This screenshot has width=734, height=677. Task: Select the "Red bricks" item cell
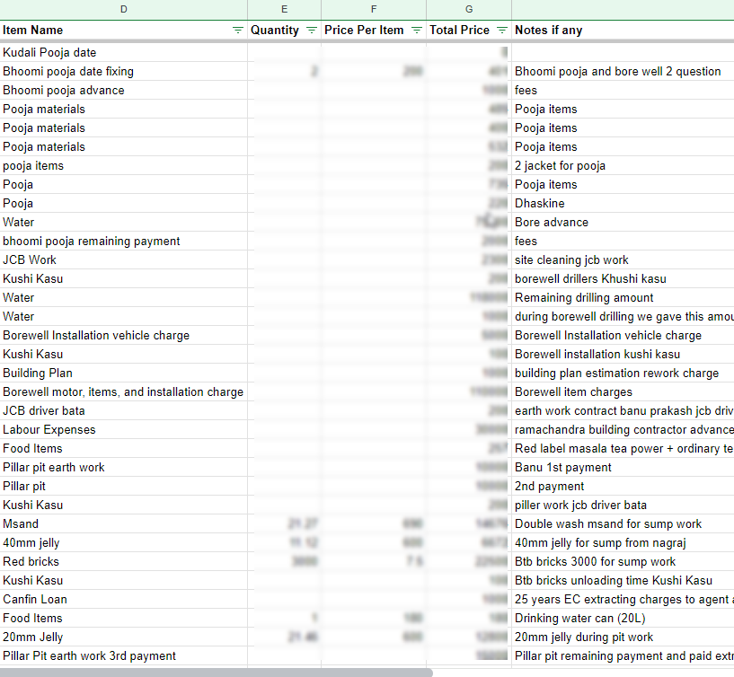124,562
